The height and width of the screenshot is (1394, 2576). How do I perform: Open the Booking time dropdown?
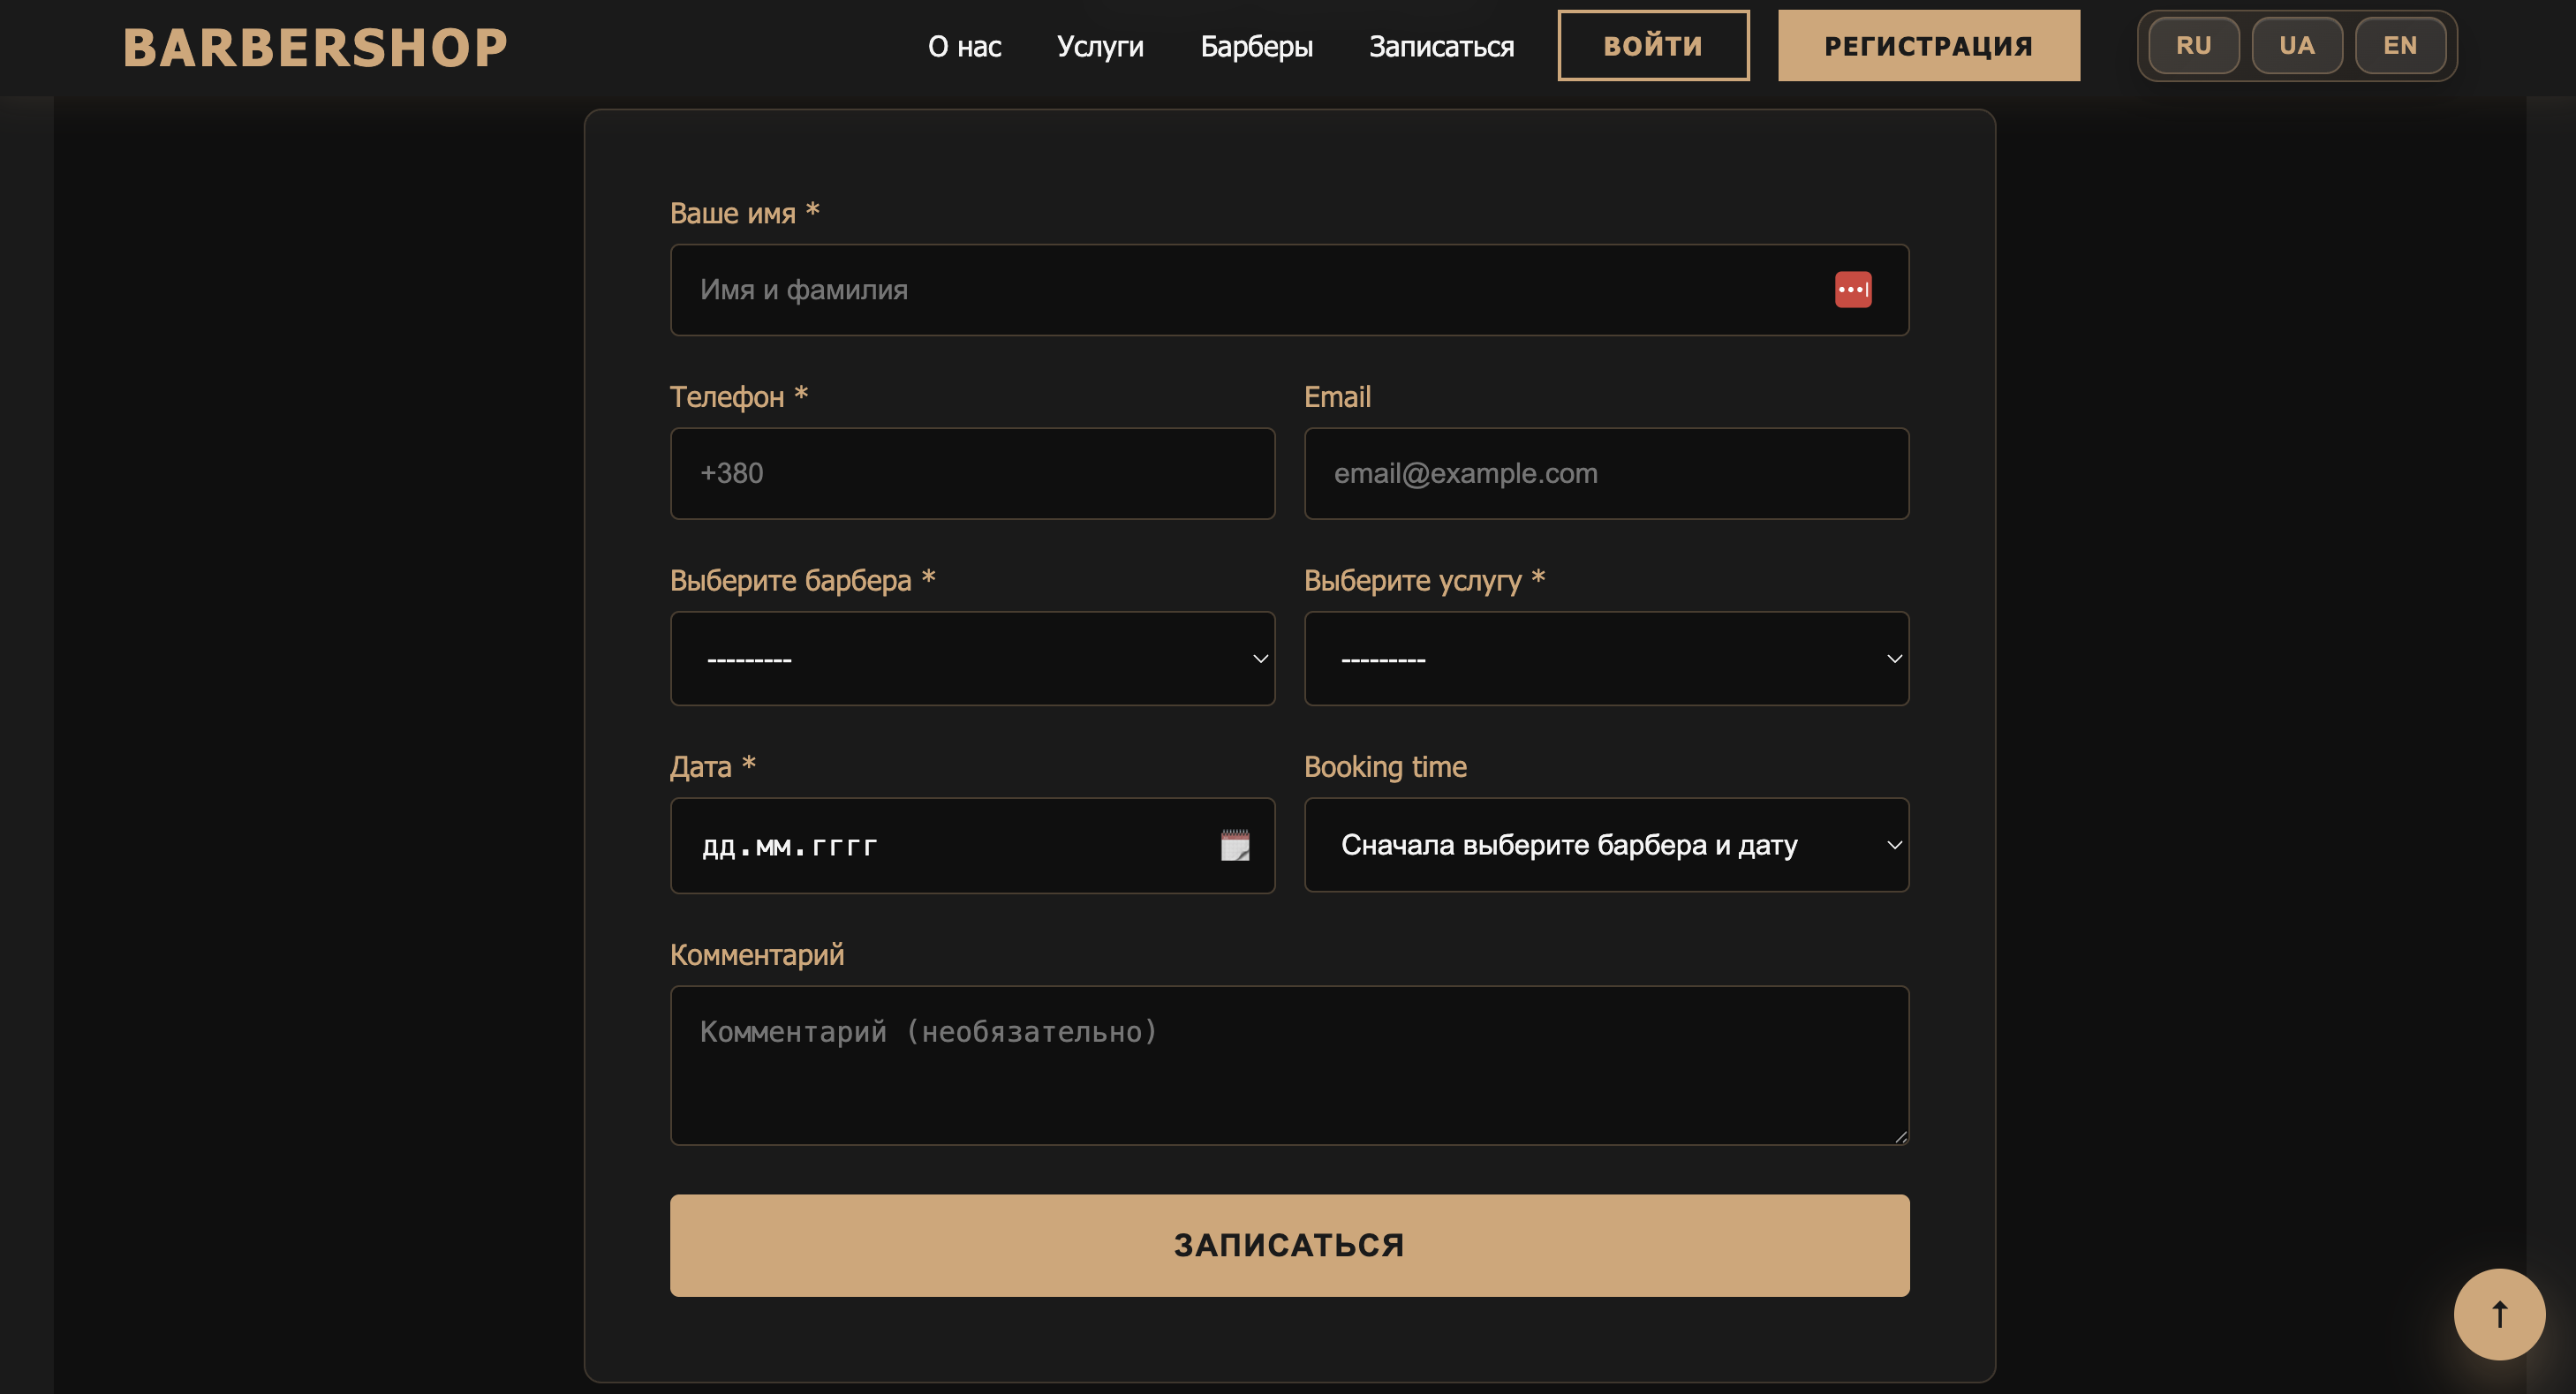[1606, 845]
